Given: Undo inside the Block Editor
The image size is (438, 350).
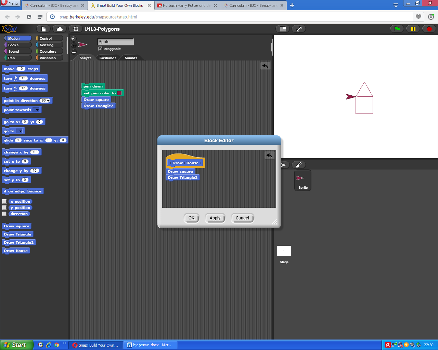Looking at the screenshot, I should pyautogui.click(x=270, y=156).
